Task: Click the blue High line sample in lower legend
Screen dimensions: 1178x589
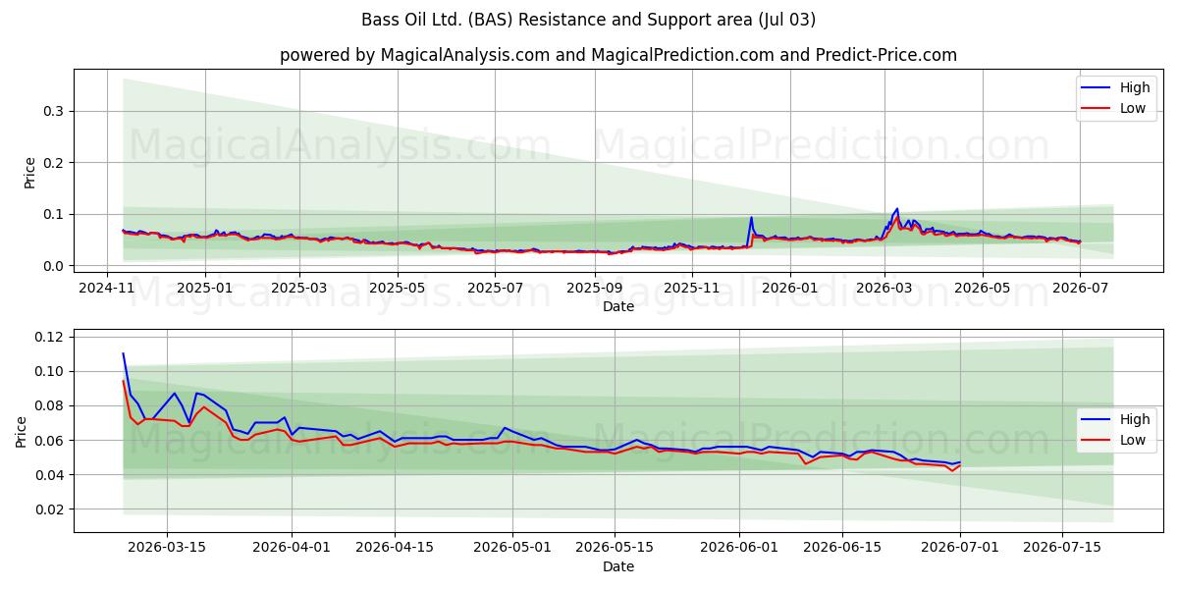Action: click(x=1098, y=420)
